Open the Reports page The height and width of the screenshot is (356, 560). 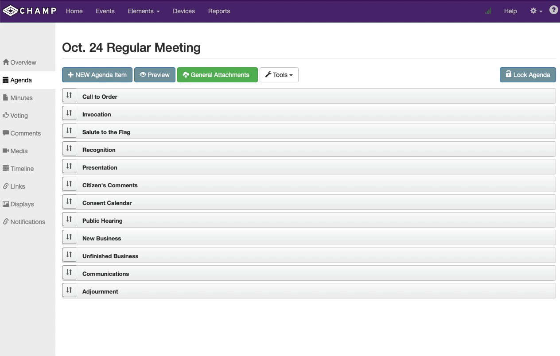(x=219, y=11)
